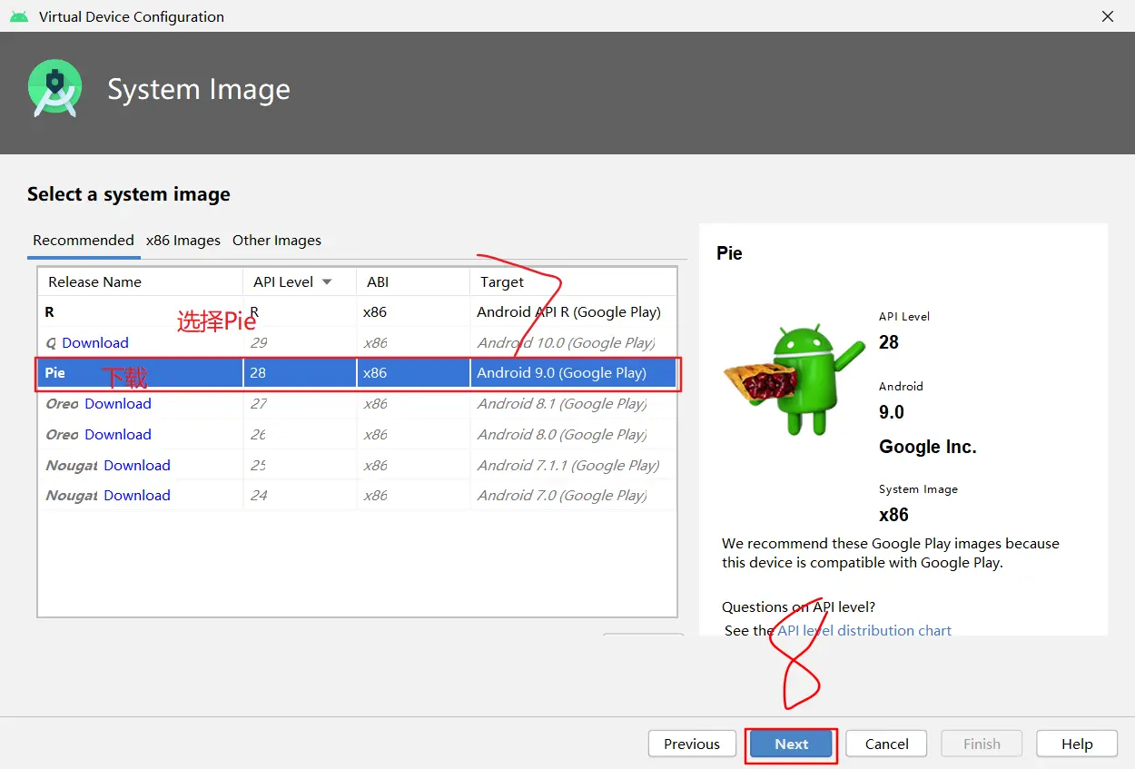The image size is (1135, 769).
Task: Open the x86 Images tab
Action: pyautogui.click(x=183, y=241)
